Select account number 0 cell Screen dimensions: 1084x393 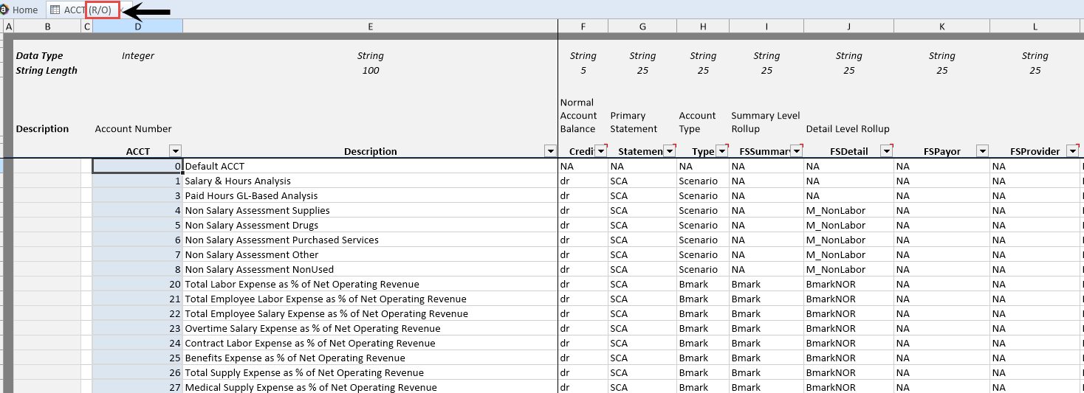pyautogui.click(x=138, y=166)
